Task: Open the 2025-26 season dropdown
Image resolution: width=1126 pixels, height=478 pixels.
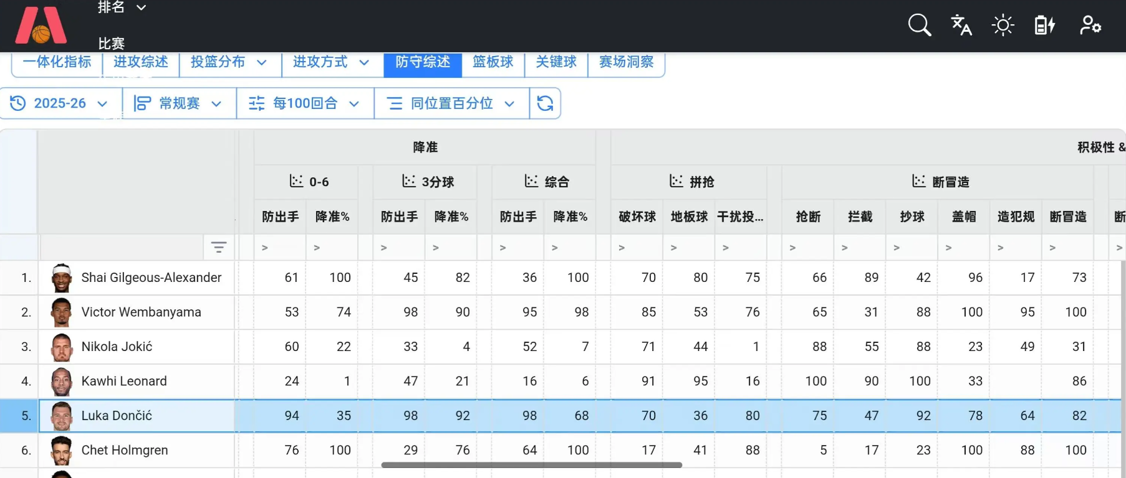Action: [60, 103]
